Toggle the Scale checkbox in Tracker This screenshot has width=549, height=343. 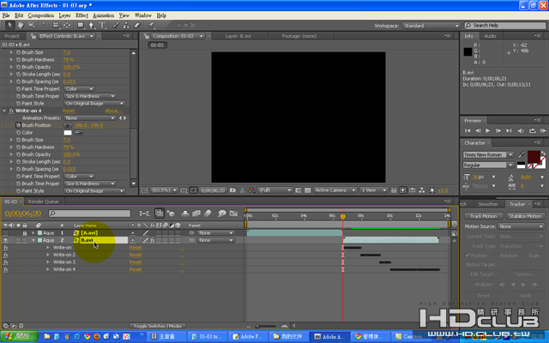coord(524,256)
